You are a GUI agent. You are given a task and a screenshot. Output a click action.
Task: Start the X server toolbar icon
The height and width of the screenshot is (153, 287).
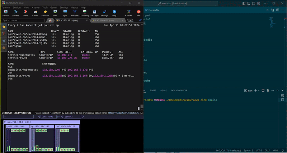tap(128, 13)
